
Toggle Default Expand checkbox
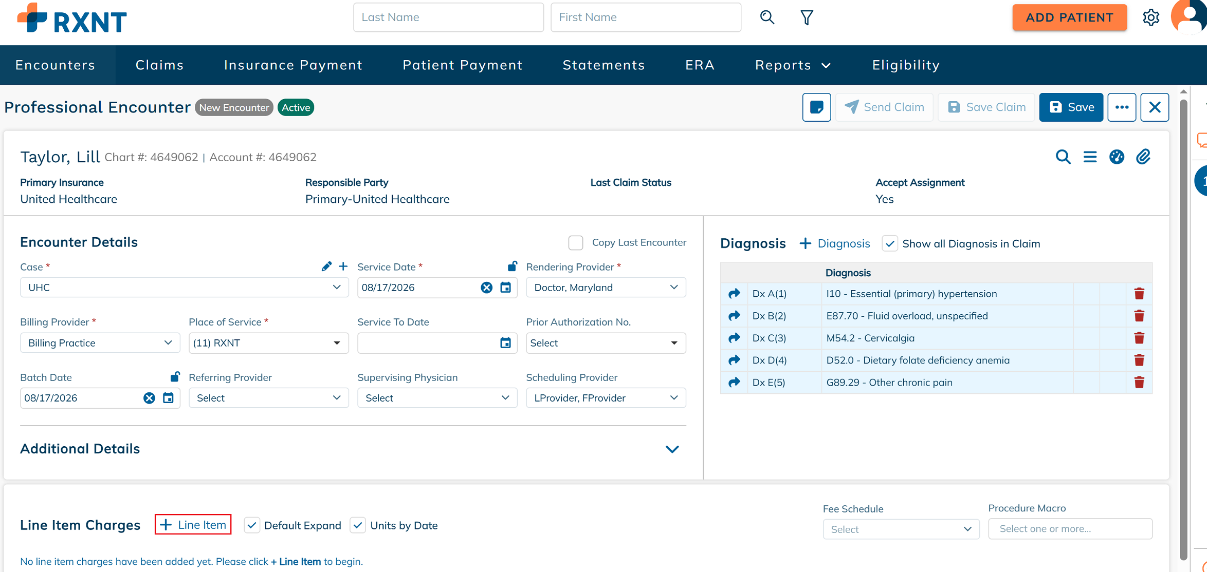[x=251, y=525]
